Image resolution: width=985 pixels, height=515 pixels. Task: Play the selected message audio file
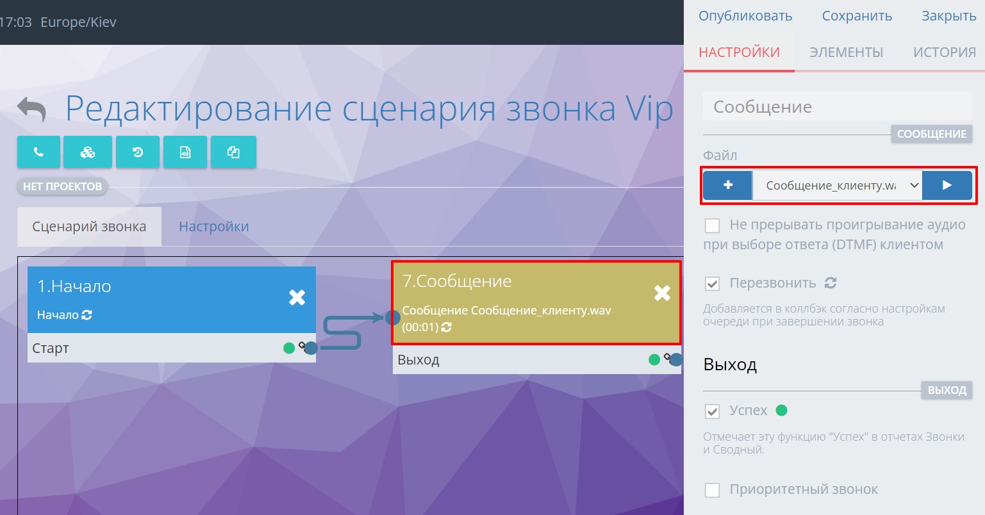947,185
